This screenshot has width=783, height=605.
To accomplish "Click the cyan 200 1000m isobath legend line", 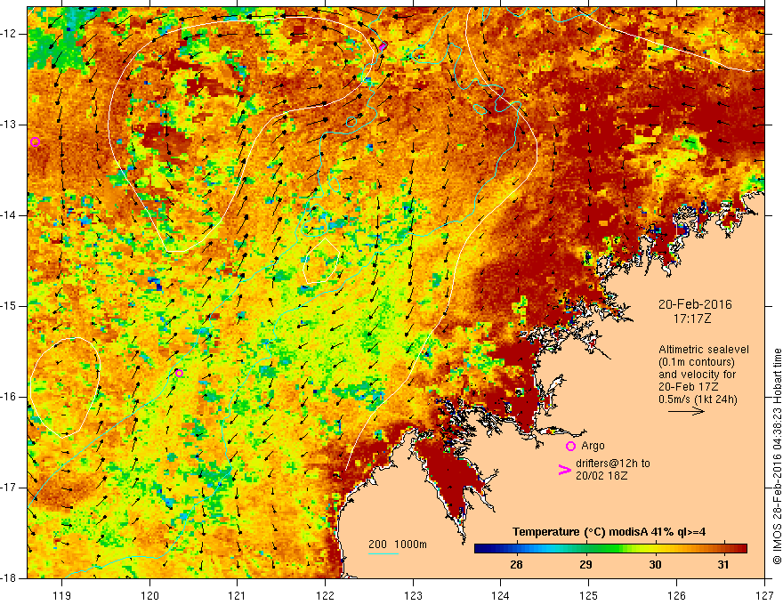I will click(x=383, y=553).
